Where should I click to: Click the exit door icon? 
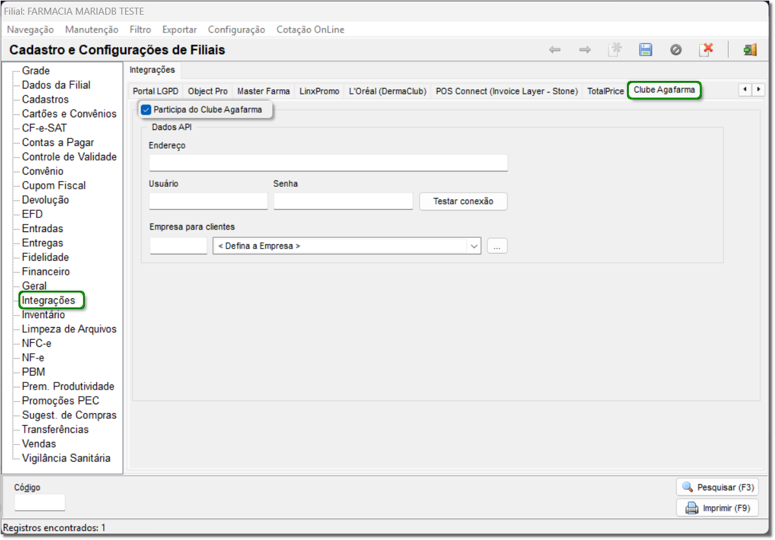(x=749, y=50)
